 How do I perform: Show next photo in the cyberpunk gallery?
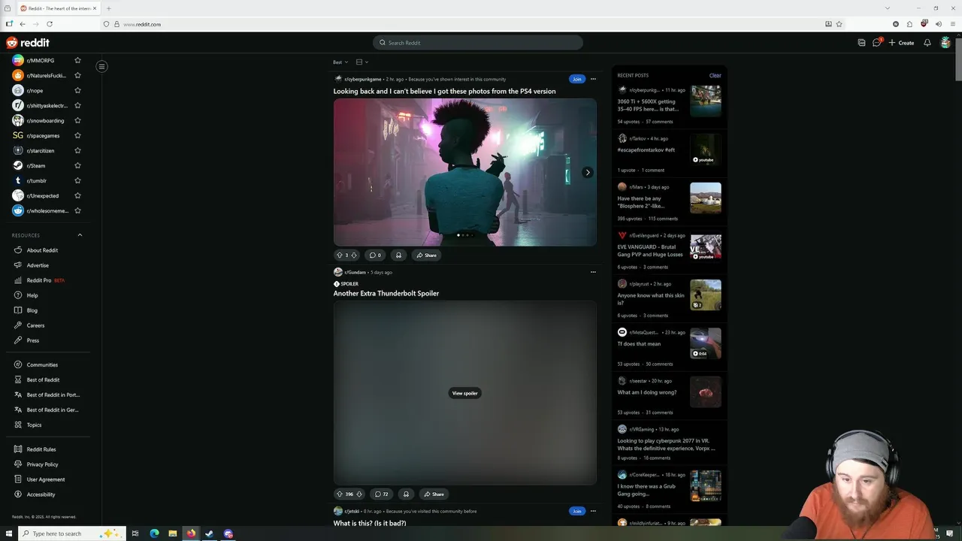[x=588, y=172]
